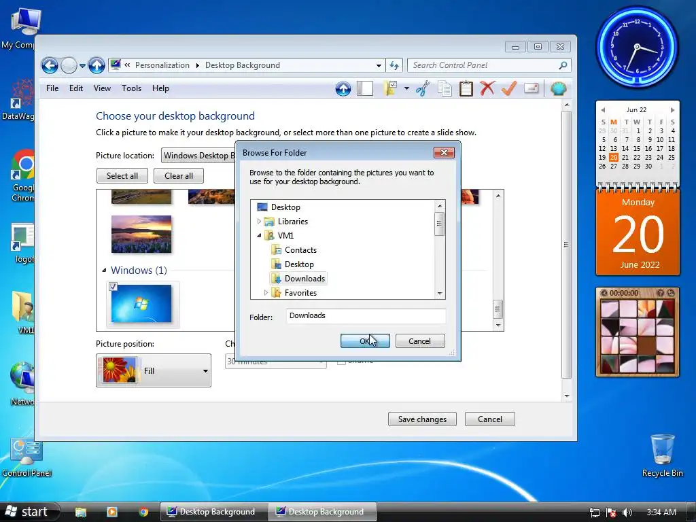Click the main window vertical scrollbar thumb
696x522 pixels.
[566, 245]
